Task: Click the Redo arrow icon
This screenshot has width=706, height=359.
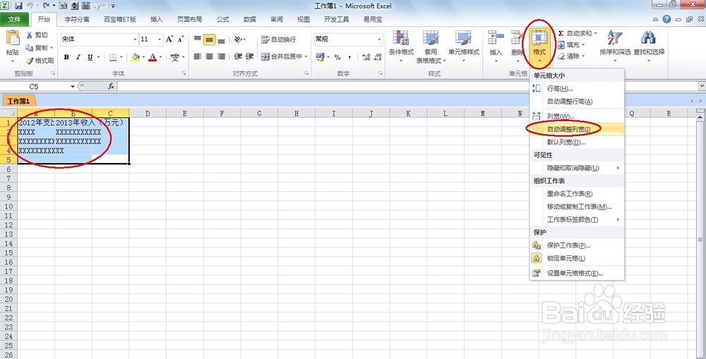Action: (47, 6)
